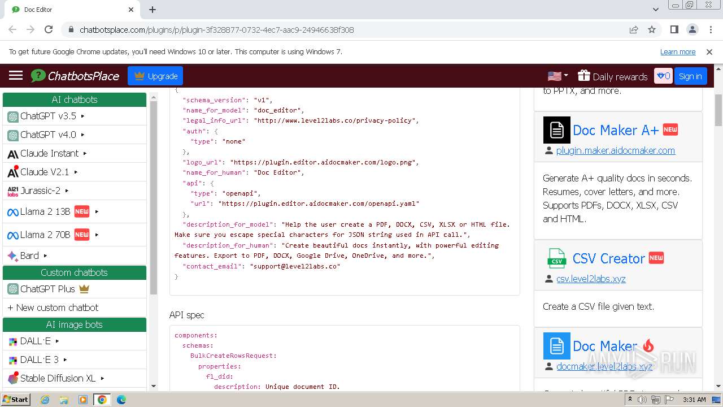Click New custom chatbot
This screenshot has height=407, width=723.
click(x=53, y=308)
